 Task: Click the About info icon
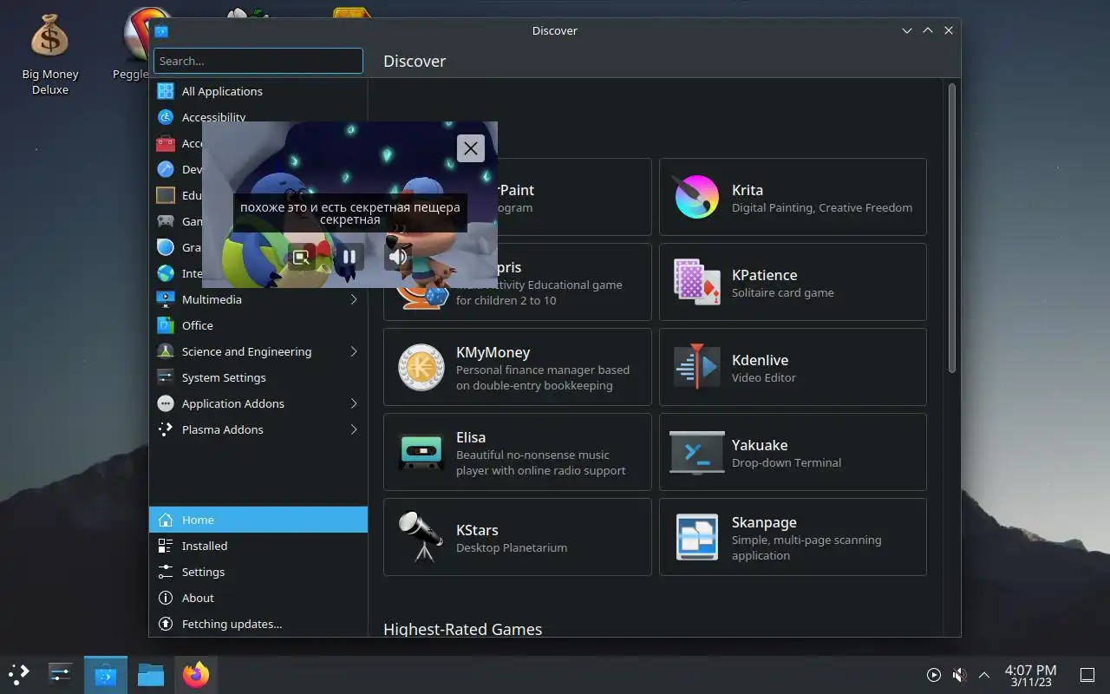click(x=166, y=598)
